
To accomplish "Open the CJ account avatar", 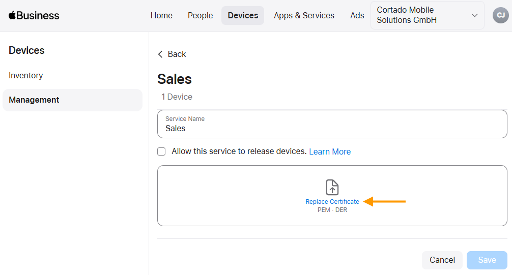I will pyautogui.click(x=501, y=15).
